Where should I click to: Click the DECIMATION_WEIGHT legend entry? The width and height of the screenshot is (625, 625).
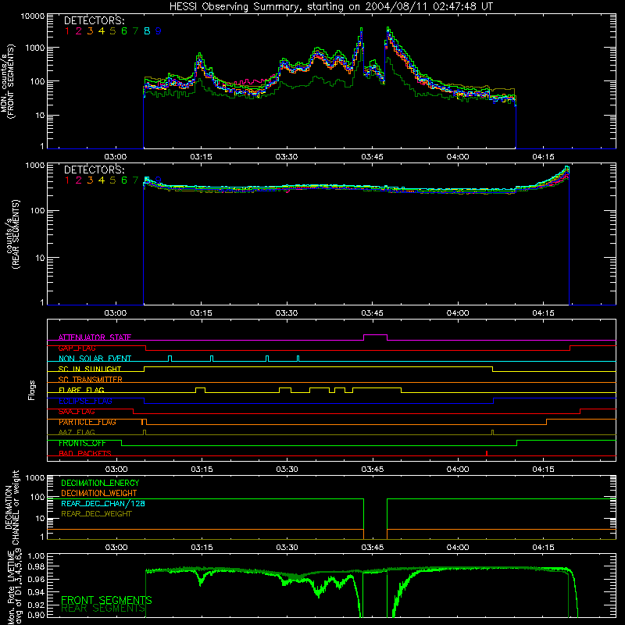[98, 493]
